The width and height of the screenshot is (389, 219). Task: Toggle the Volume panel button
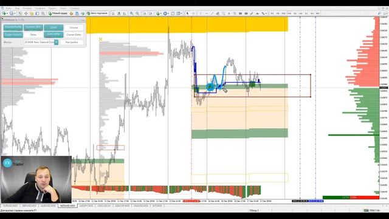(x=74, y=27)
